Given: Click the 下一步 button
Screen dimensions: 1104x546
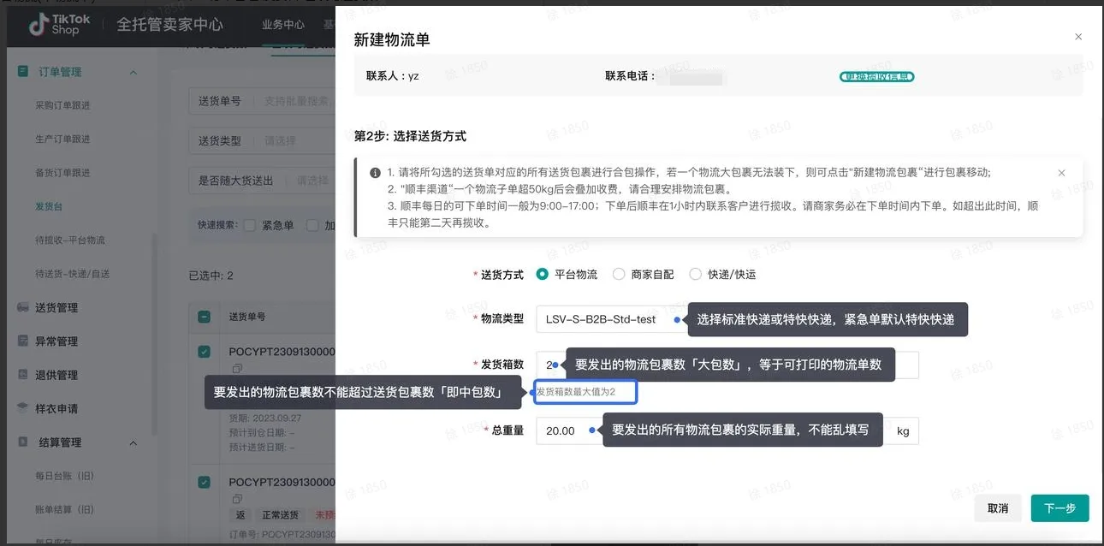Looking at the screenshot, I should click(x=1059, y=508).
